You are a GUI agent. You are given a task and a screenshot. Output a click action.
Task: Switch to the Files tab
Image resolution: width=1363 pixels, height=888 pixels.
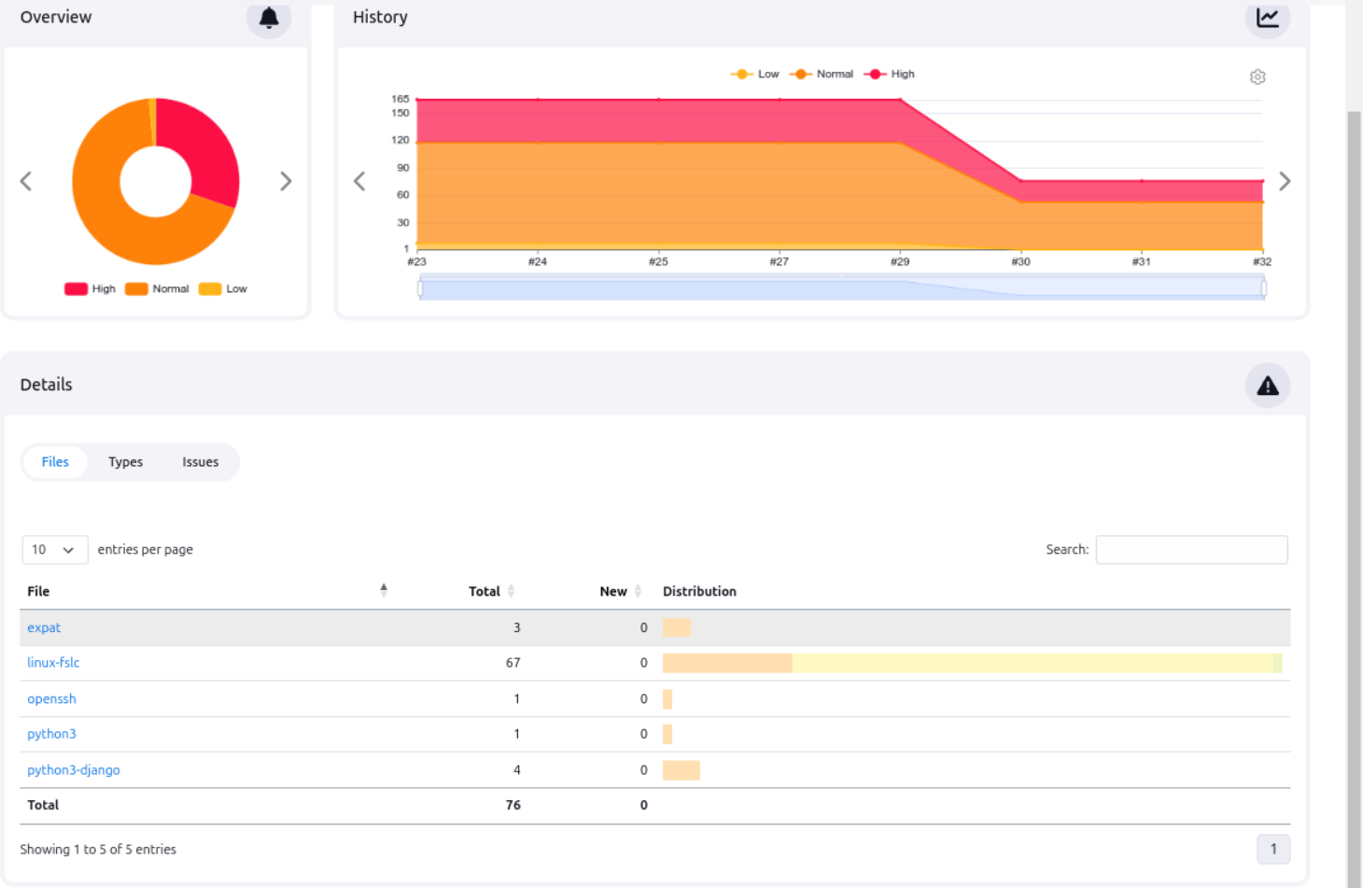[x=55, y=462]
